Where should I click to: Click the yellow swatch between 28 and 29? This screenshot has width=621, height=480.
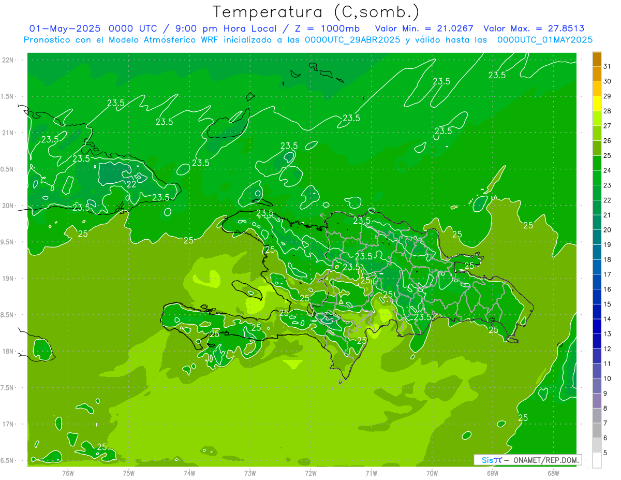pyautogui.click(x=597, y=104)
